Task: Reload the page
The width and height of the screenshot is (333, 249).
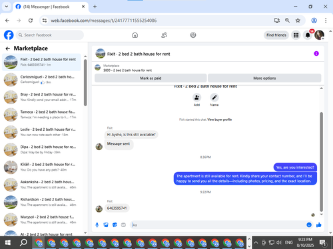Action: click(31, 21)
